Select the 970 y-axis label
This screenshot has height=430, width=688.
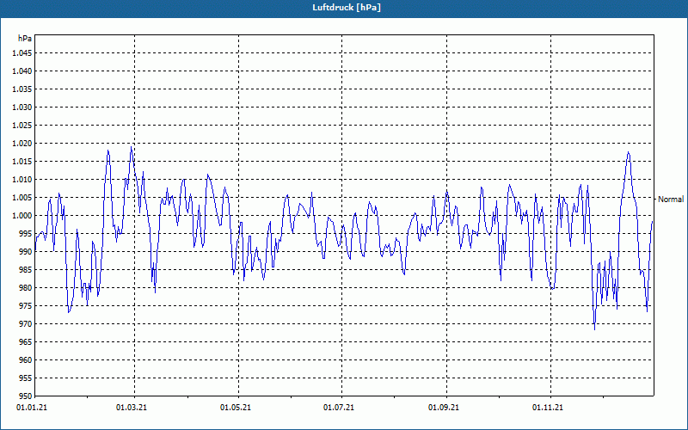tap(26, 324)
